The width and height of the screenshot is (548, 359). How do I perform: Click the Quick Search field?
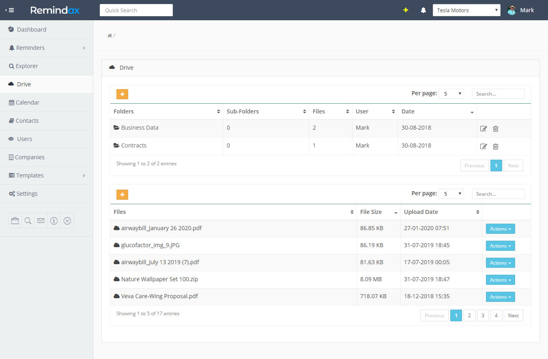(x=136, y=10)
